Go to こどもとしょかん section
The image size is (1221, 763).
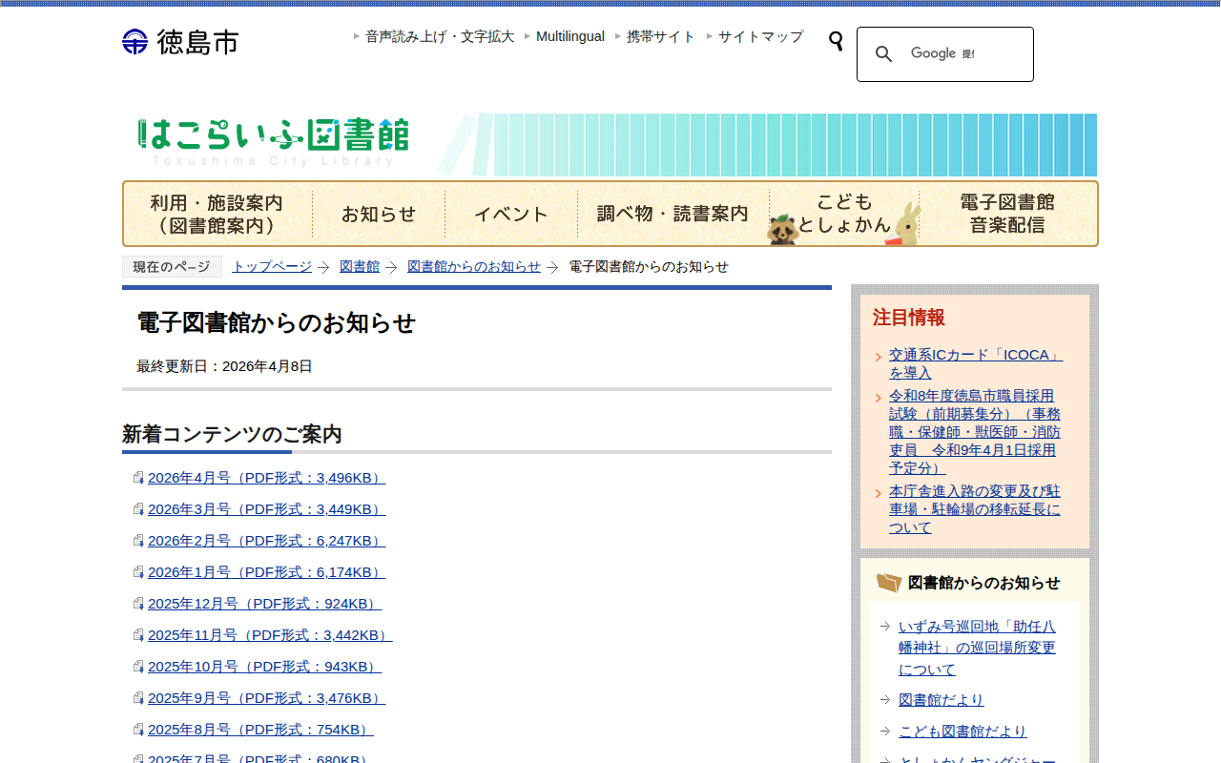(844, 215)
